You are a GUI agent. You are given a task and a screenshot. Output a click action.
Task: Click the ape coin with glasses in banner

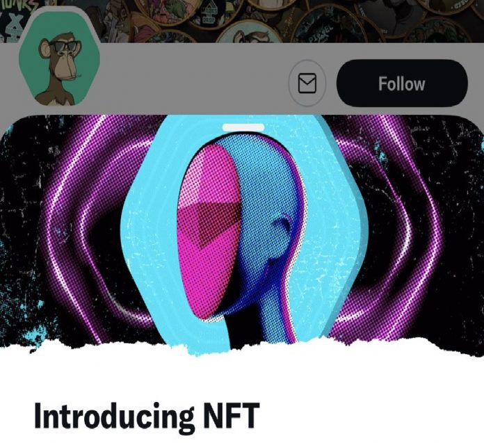coord(250,33)
